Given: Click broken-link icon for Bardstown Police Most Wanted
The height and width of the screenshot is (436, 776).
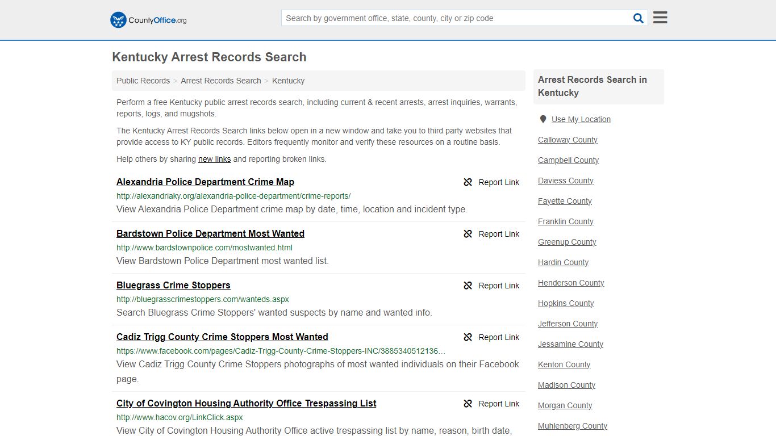Looking at the screenshot, I should [468, 234].
